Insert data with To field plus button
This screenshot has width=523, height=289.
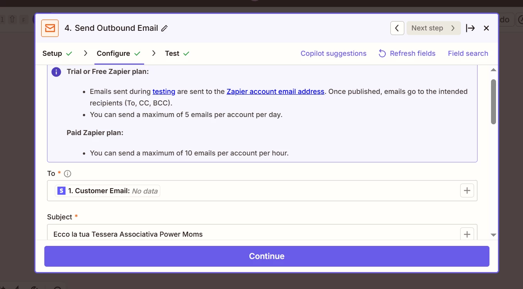(x=467, y=190)
